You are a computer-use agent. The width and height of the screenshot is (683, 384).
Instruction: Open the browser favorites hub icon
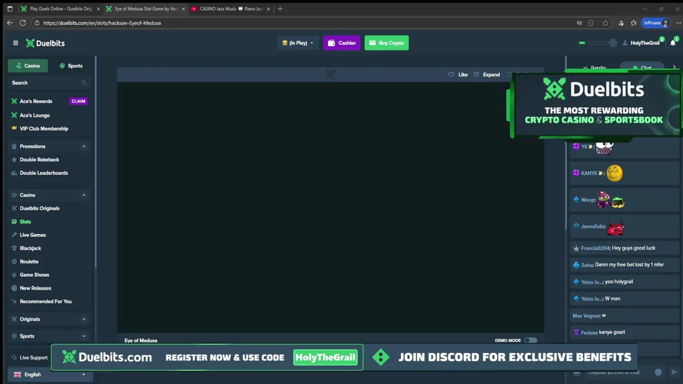pos(633,23)
